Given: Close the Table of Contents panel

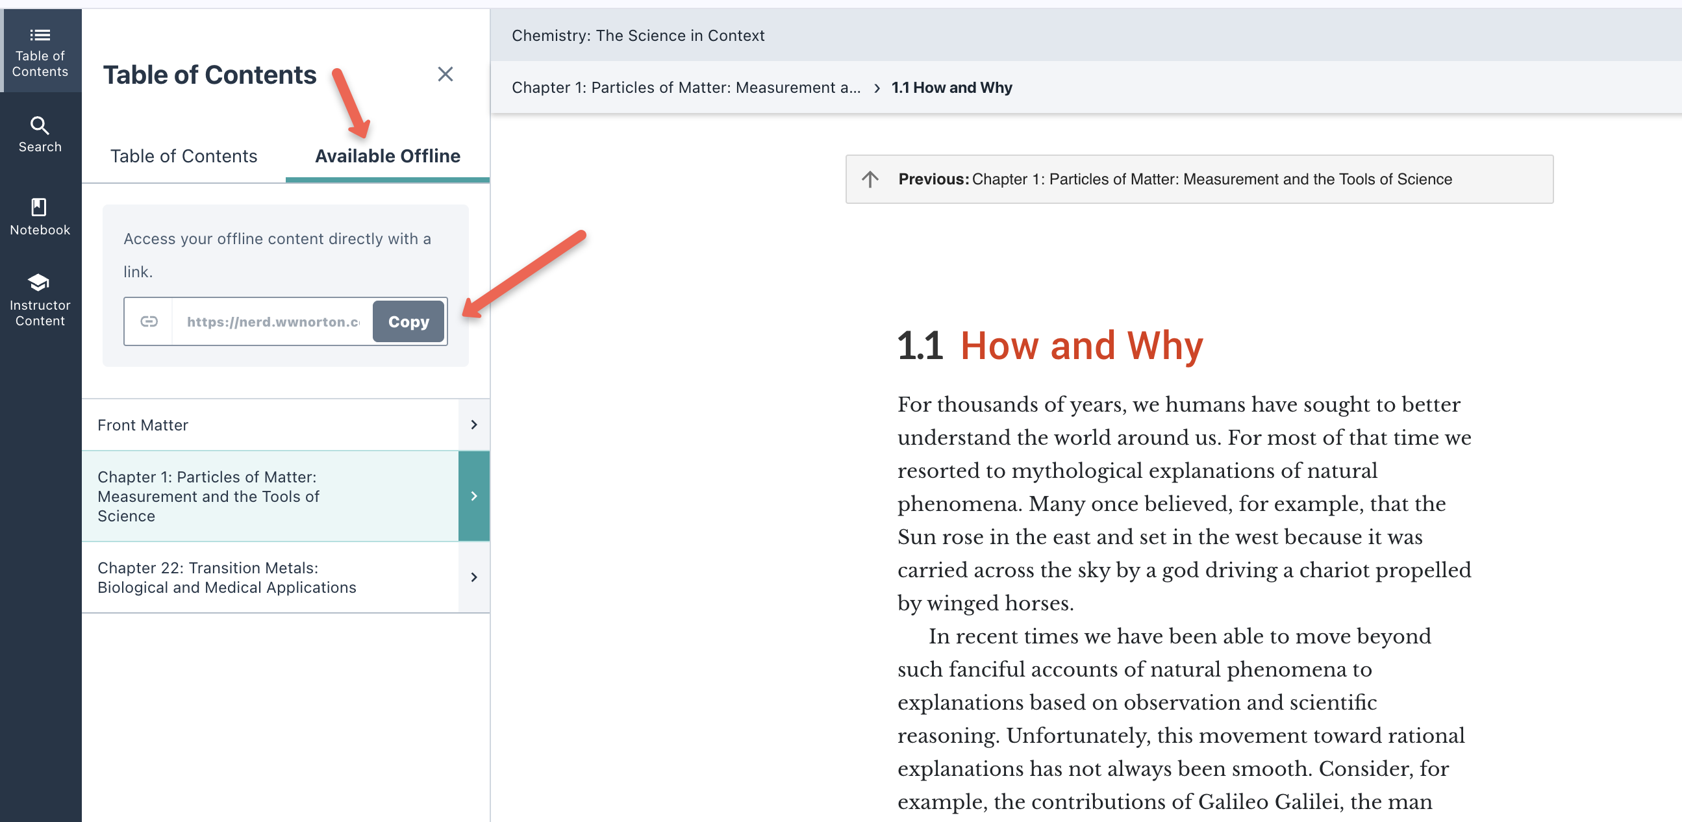Looking at the screenshot, I should (445, 75).
